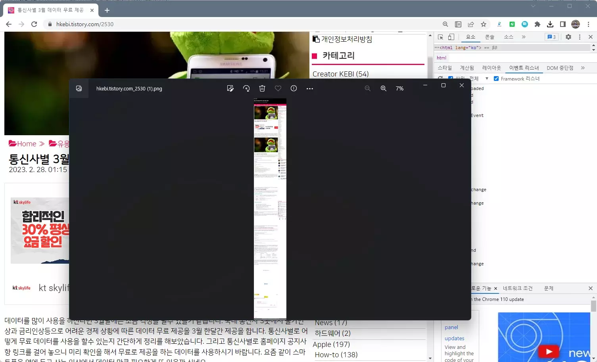The width and height of the screenshot is (597, 362).
Task: Open the Photos viewer more options menu
Action: click(310, 88)
